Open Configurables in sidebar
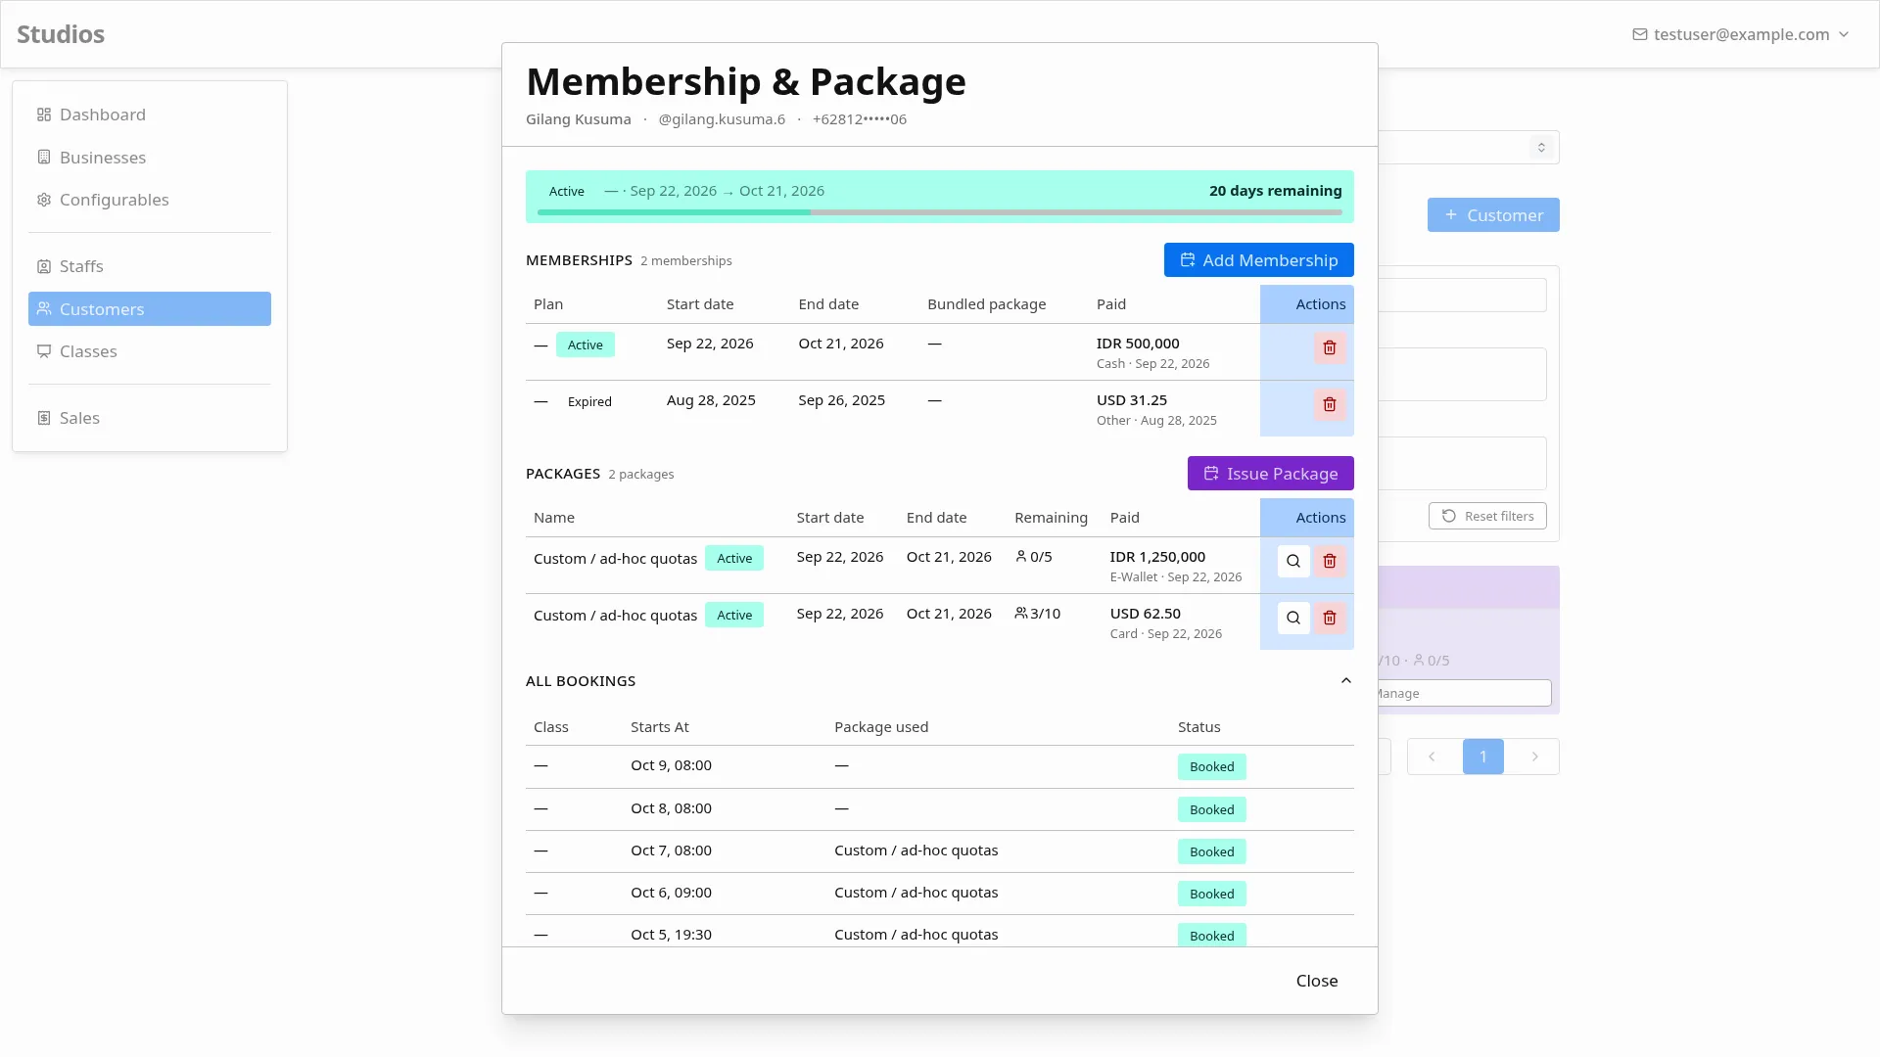The image size is (1880, 1057). coord(150,200)
